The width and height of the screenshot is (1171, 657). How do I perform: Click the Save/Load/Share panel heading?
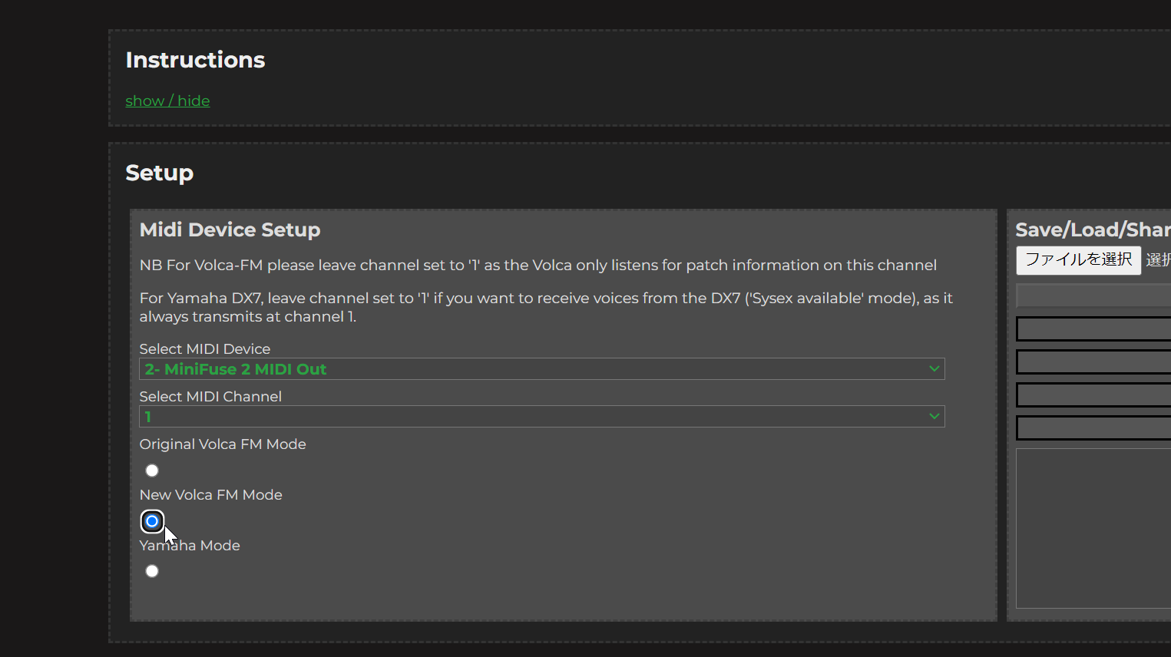[1093, 229]
